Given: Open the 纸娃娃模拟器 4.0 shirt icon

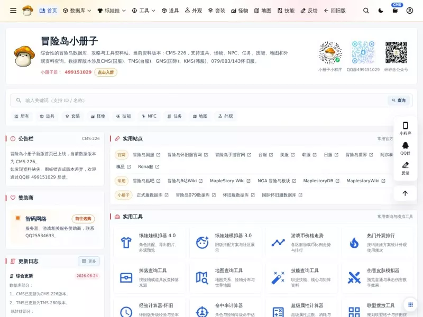Looking at the screenshot, I should click(126, 243).
